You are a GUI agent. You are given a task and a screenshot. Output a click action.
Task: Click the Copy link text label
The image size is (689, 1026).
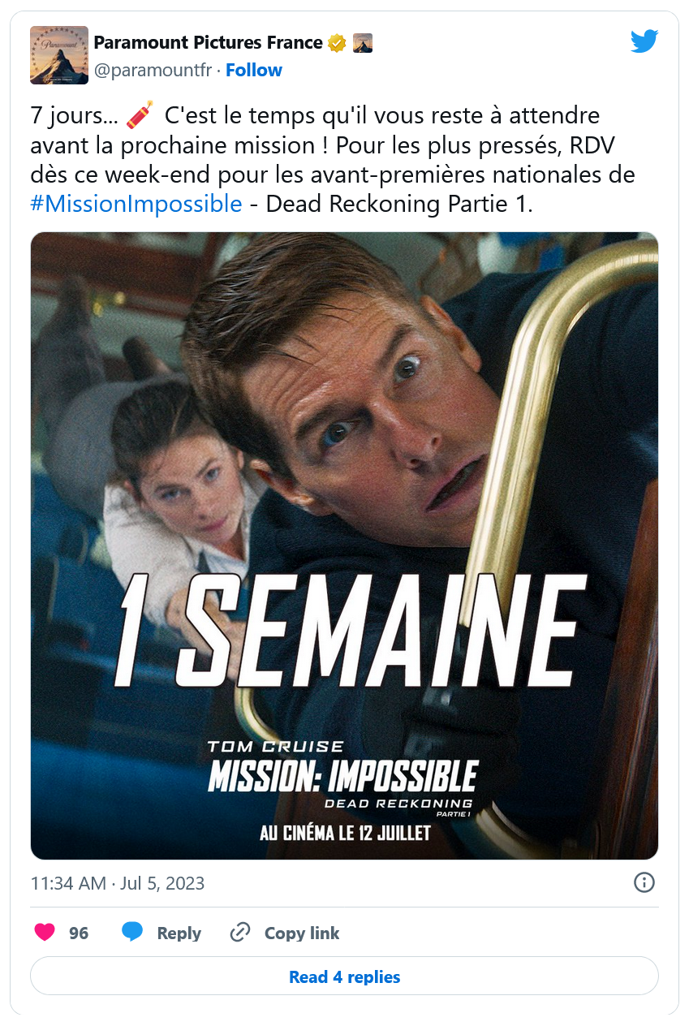click(302, 933)
